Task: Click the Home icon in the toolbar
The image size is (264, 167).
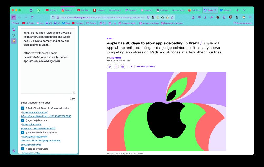Action: click(193, 17)
